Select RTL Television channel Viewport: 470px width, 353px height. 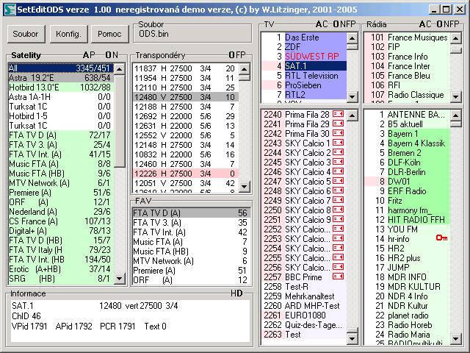pyautogui.click(x=304, y=76)
